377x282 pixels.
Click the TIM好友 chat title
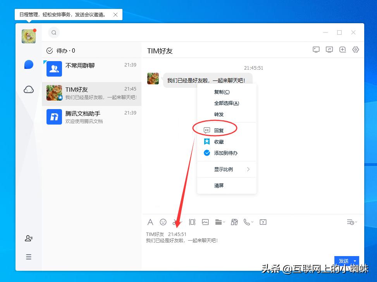pyautogui.click(x=160, y=51)
